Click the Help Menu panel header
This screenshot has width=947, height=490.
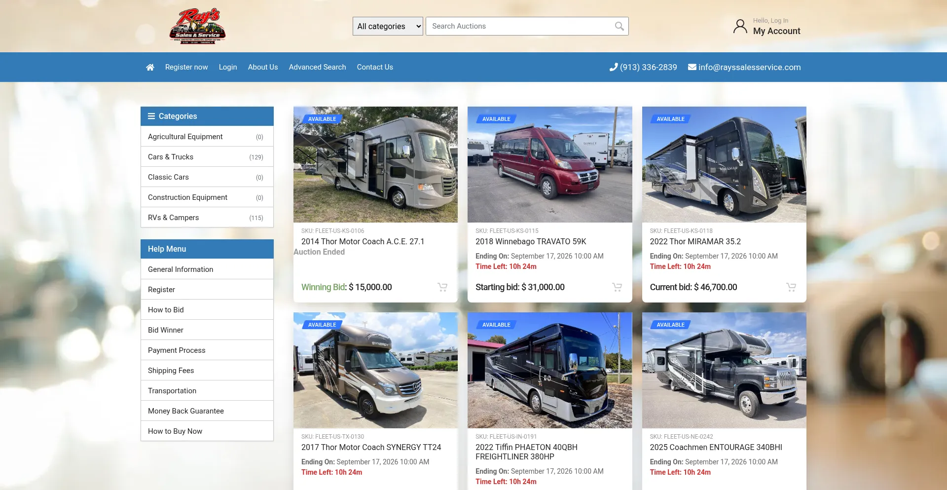tap(207, 249)
